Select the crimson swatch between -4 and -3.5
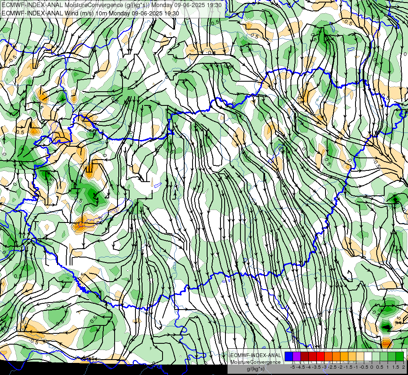Screen dimensions: 408x375 (313, 356)
